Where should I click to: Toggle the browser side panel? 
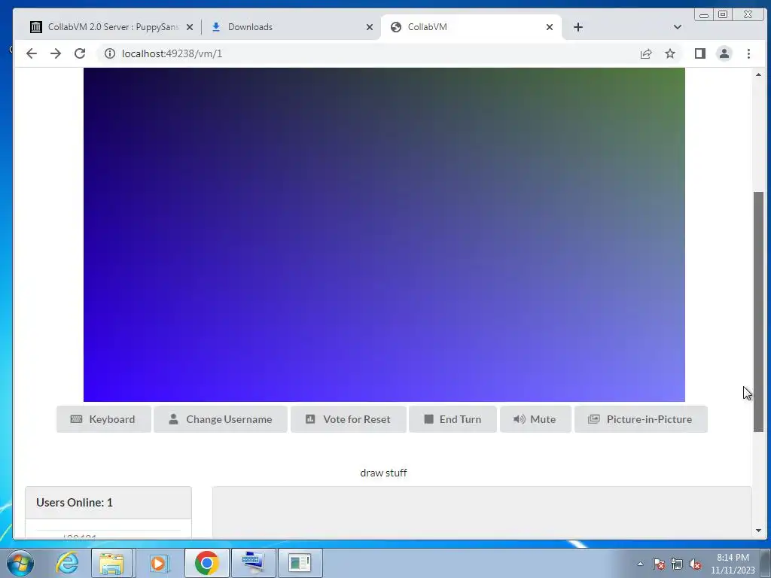[700, 53]
